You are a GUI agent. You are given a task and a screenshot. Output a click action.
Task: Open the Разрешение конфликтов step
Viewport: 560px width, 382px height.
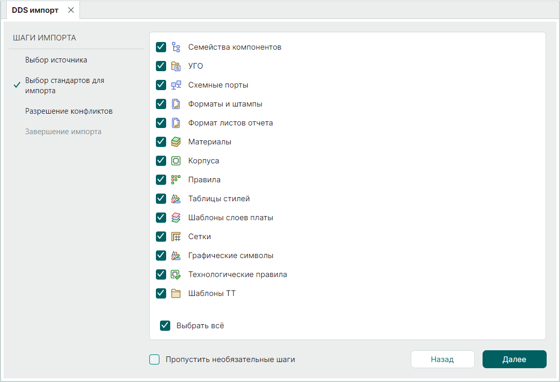69,111
